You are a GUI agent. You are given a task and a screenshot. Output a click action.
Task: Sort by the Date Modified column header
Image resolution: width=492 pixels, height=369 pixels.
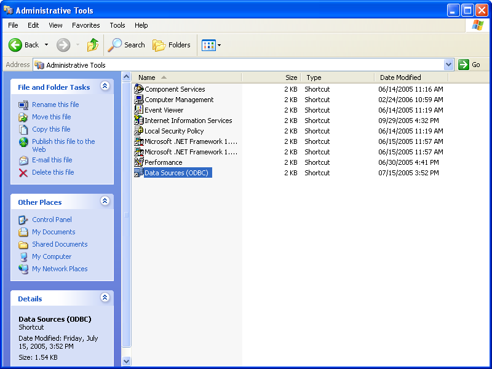click(x=411, y=77)
